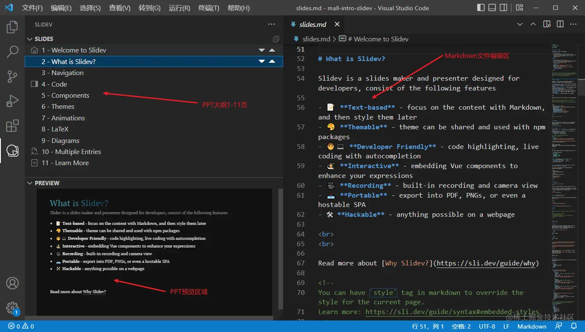Screen dimensions: 585x332
Task: Click the VS Code logo in title bar
Action: (9, 8)
